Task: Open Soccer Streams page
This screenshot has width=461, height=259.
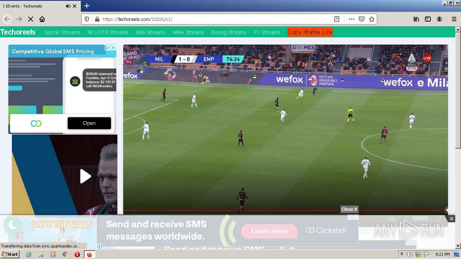Action: point(62,32)
